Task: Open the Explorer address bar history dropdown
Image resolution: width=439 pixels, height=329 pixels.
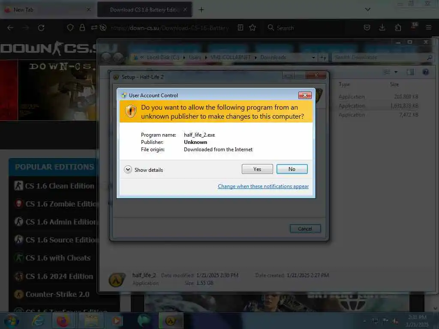Action: point(313,57)
